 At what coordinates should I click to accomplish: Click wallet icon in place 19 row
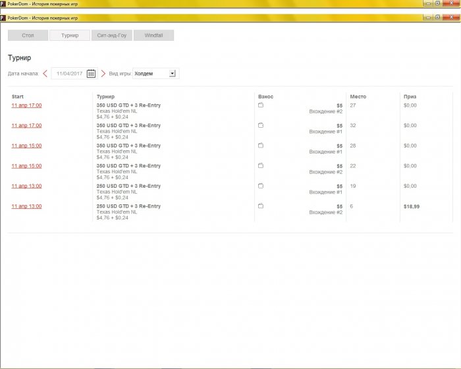pyautogui.click(x=261, y=186)
